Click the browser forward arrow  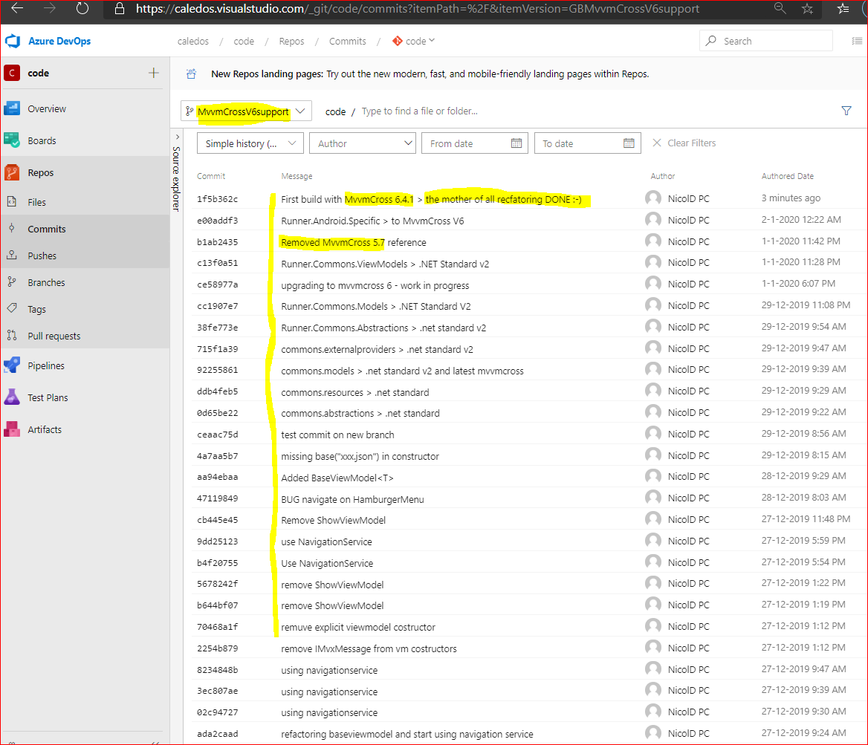50,8
